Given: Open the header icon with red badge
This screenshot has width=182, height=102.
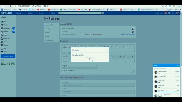Looking at the screenshot, I should [x=165, y=13].
